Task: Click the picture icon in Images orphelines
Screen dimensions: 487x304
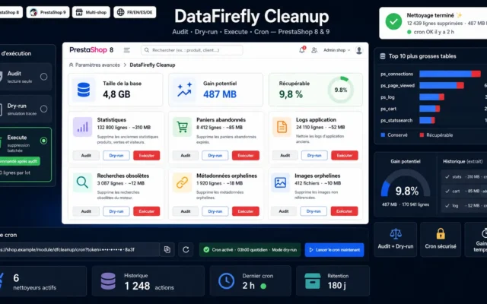Action: [280, 182]
